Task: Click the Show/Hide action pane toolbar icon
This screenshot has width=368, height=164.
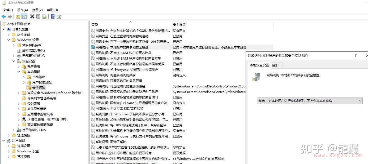Action: pyautogui.click(x=59, y=16)
